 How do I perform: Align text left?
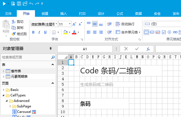tap(89, 32)
